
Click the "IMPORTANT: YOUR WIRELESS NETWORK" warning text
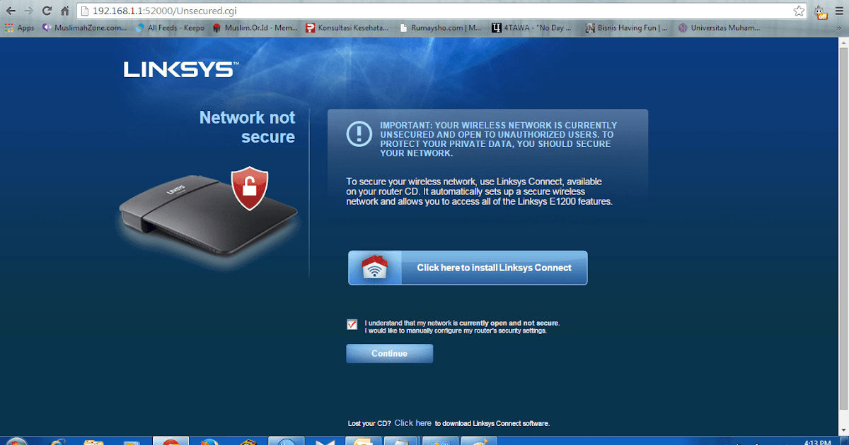coord(498,139)
